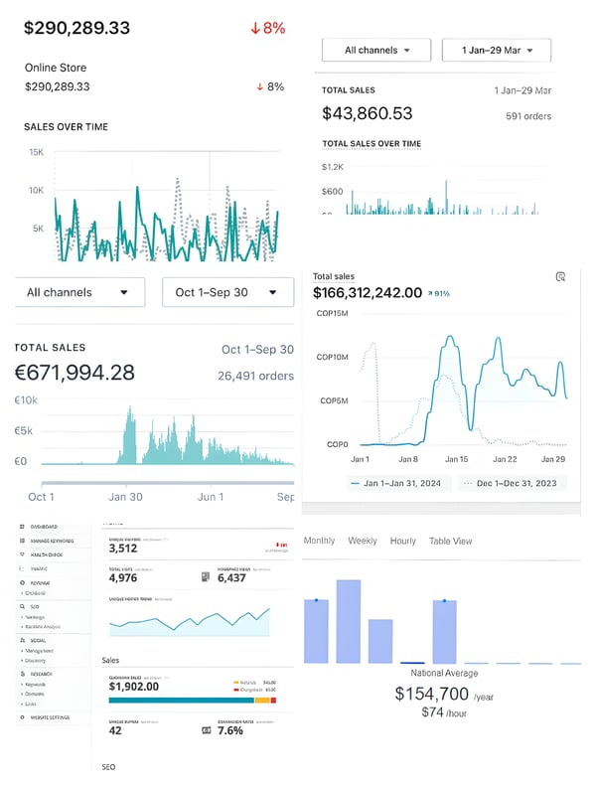The height and width of the screenshot is (786, 596).
Task: Click the $154,700 /year national average
Action: click(x=444, y=695)
